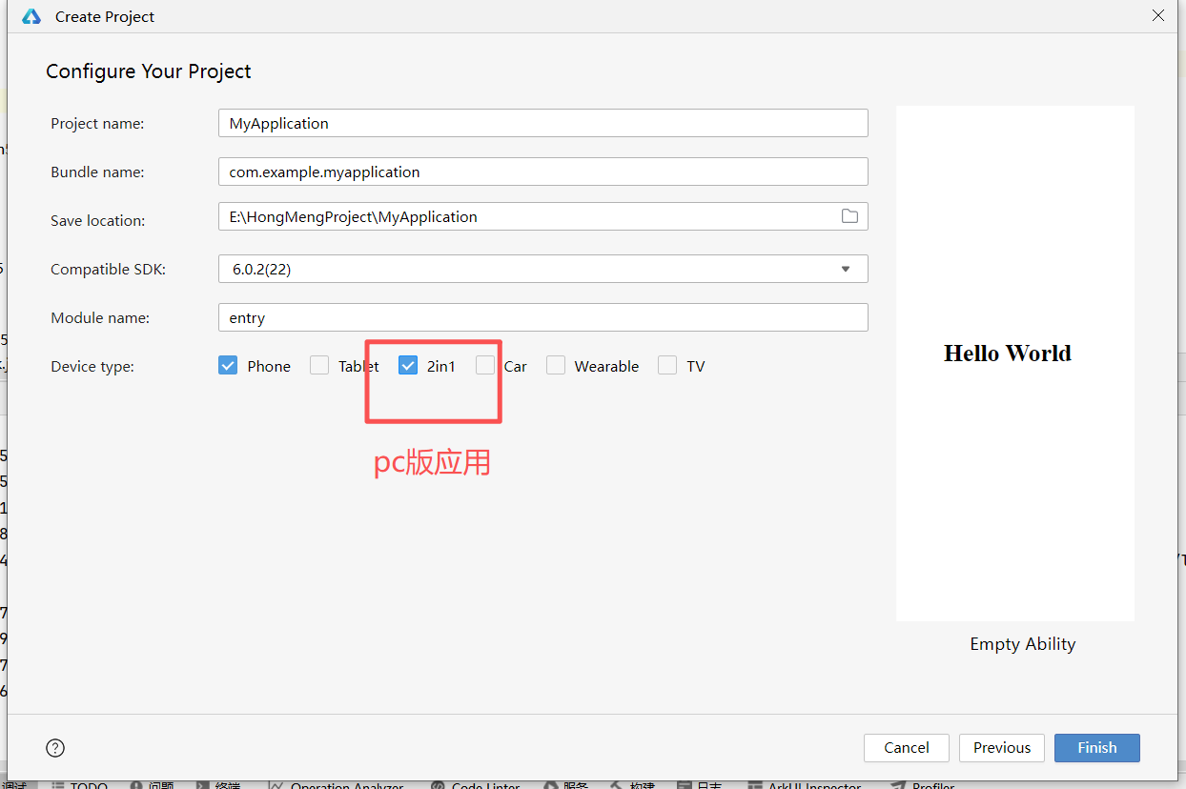
Task: Open the Compatible SDK dropdown
Action: click(x=543, y=269)
